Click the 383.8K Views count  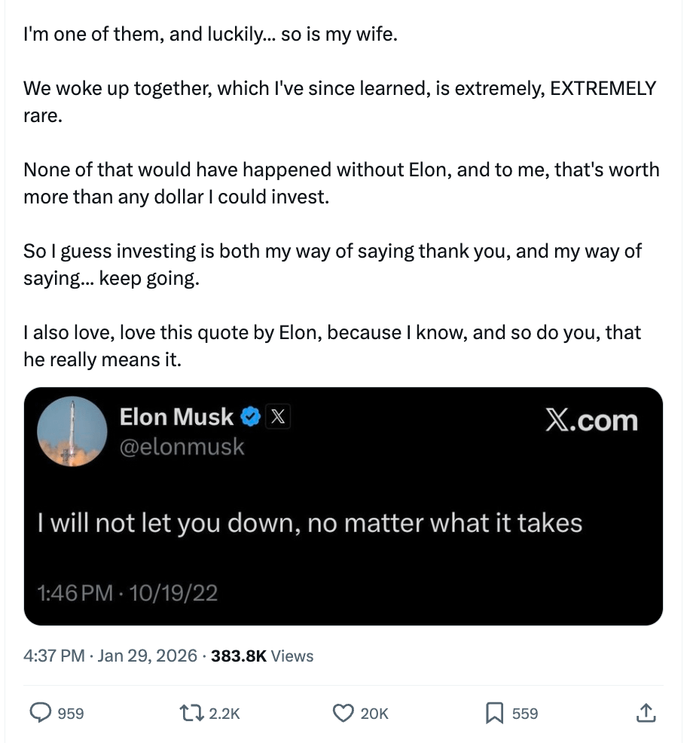(x=262, y=656)
